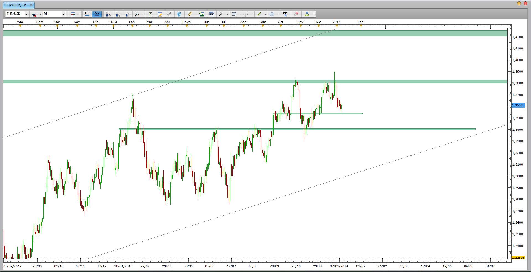
Task: Select the ABC text label tool
Action: point(285,14)
